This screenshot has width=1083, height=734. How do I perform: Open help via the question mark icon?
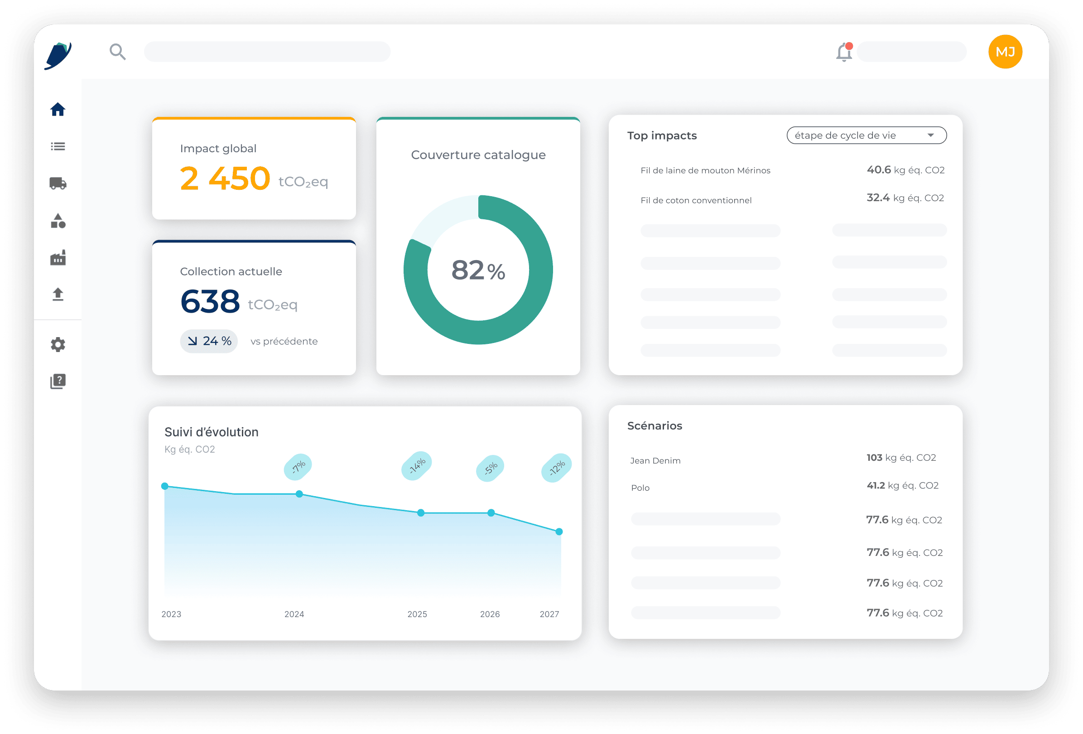click(58, 381)
